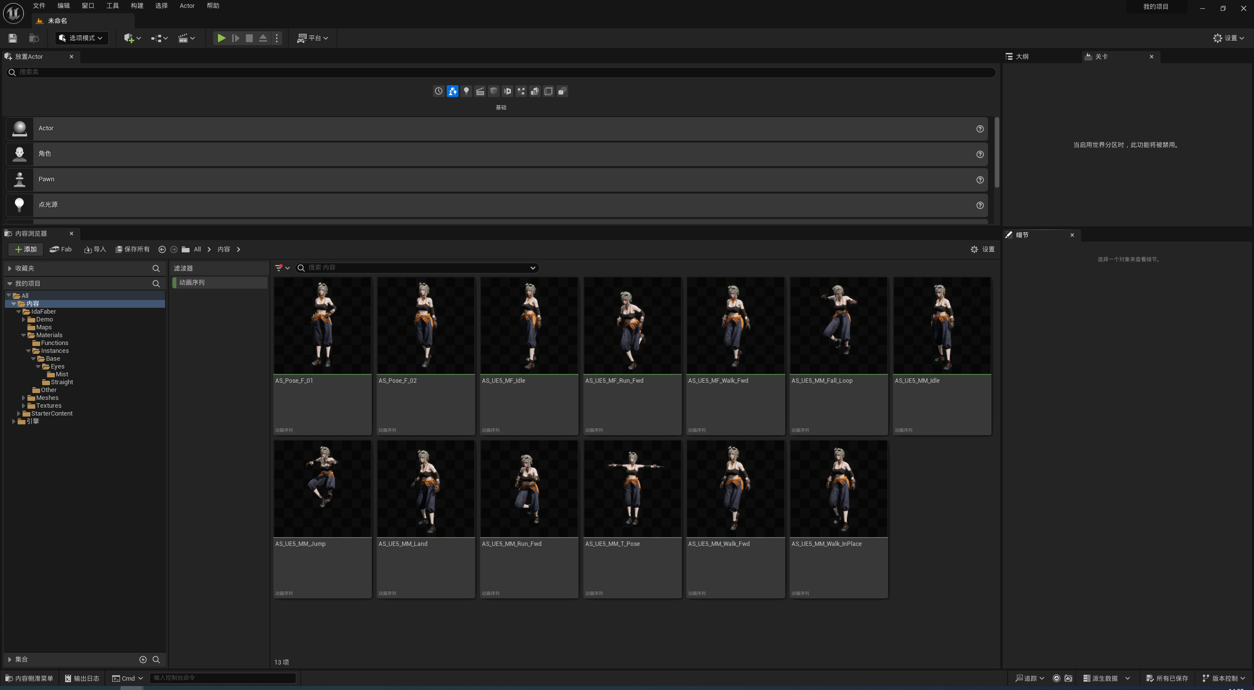Open the Fab marketplace button

pyautogui.click(x=61, y=249)
